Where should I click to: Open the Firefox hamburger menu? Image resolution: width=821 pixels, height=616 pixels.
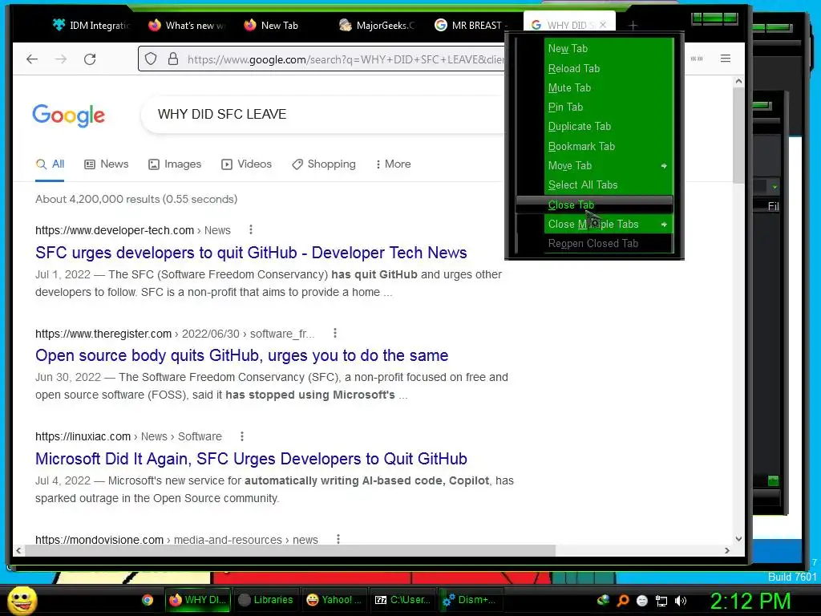[725, 59]
